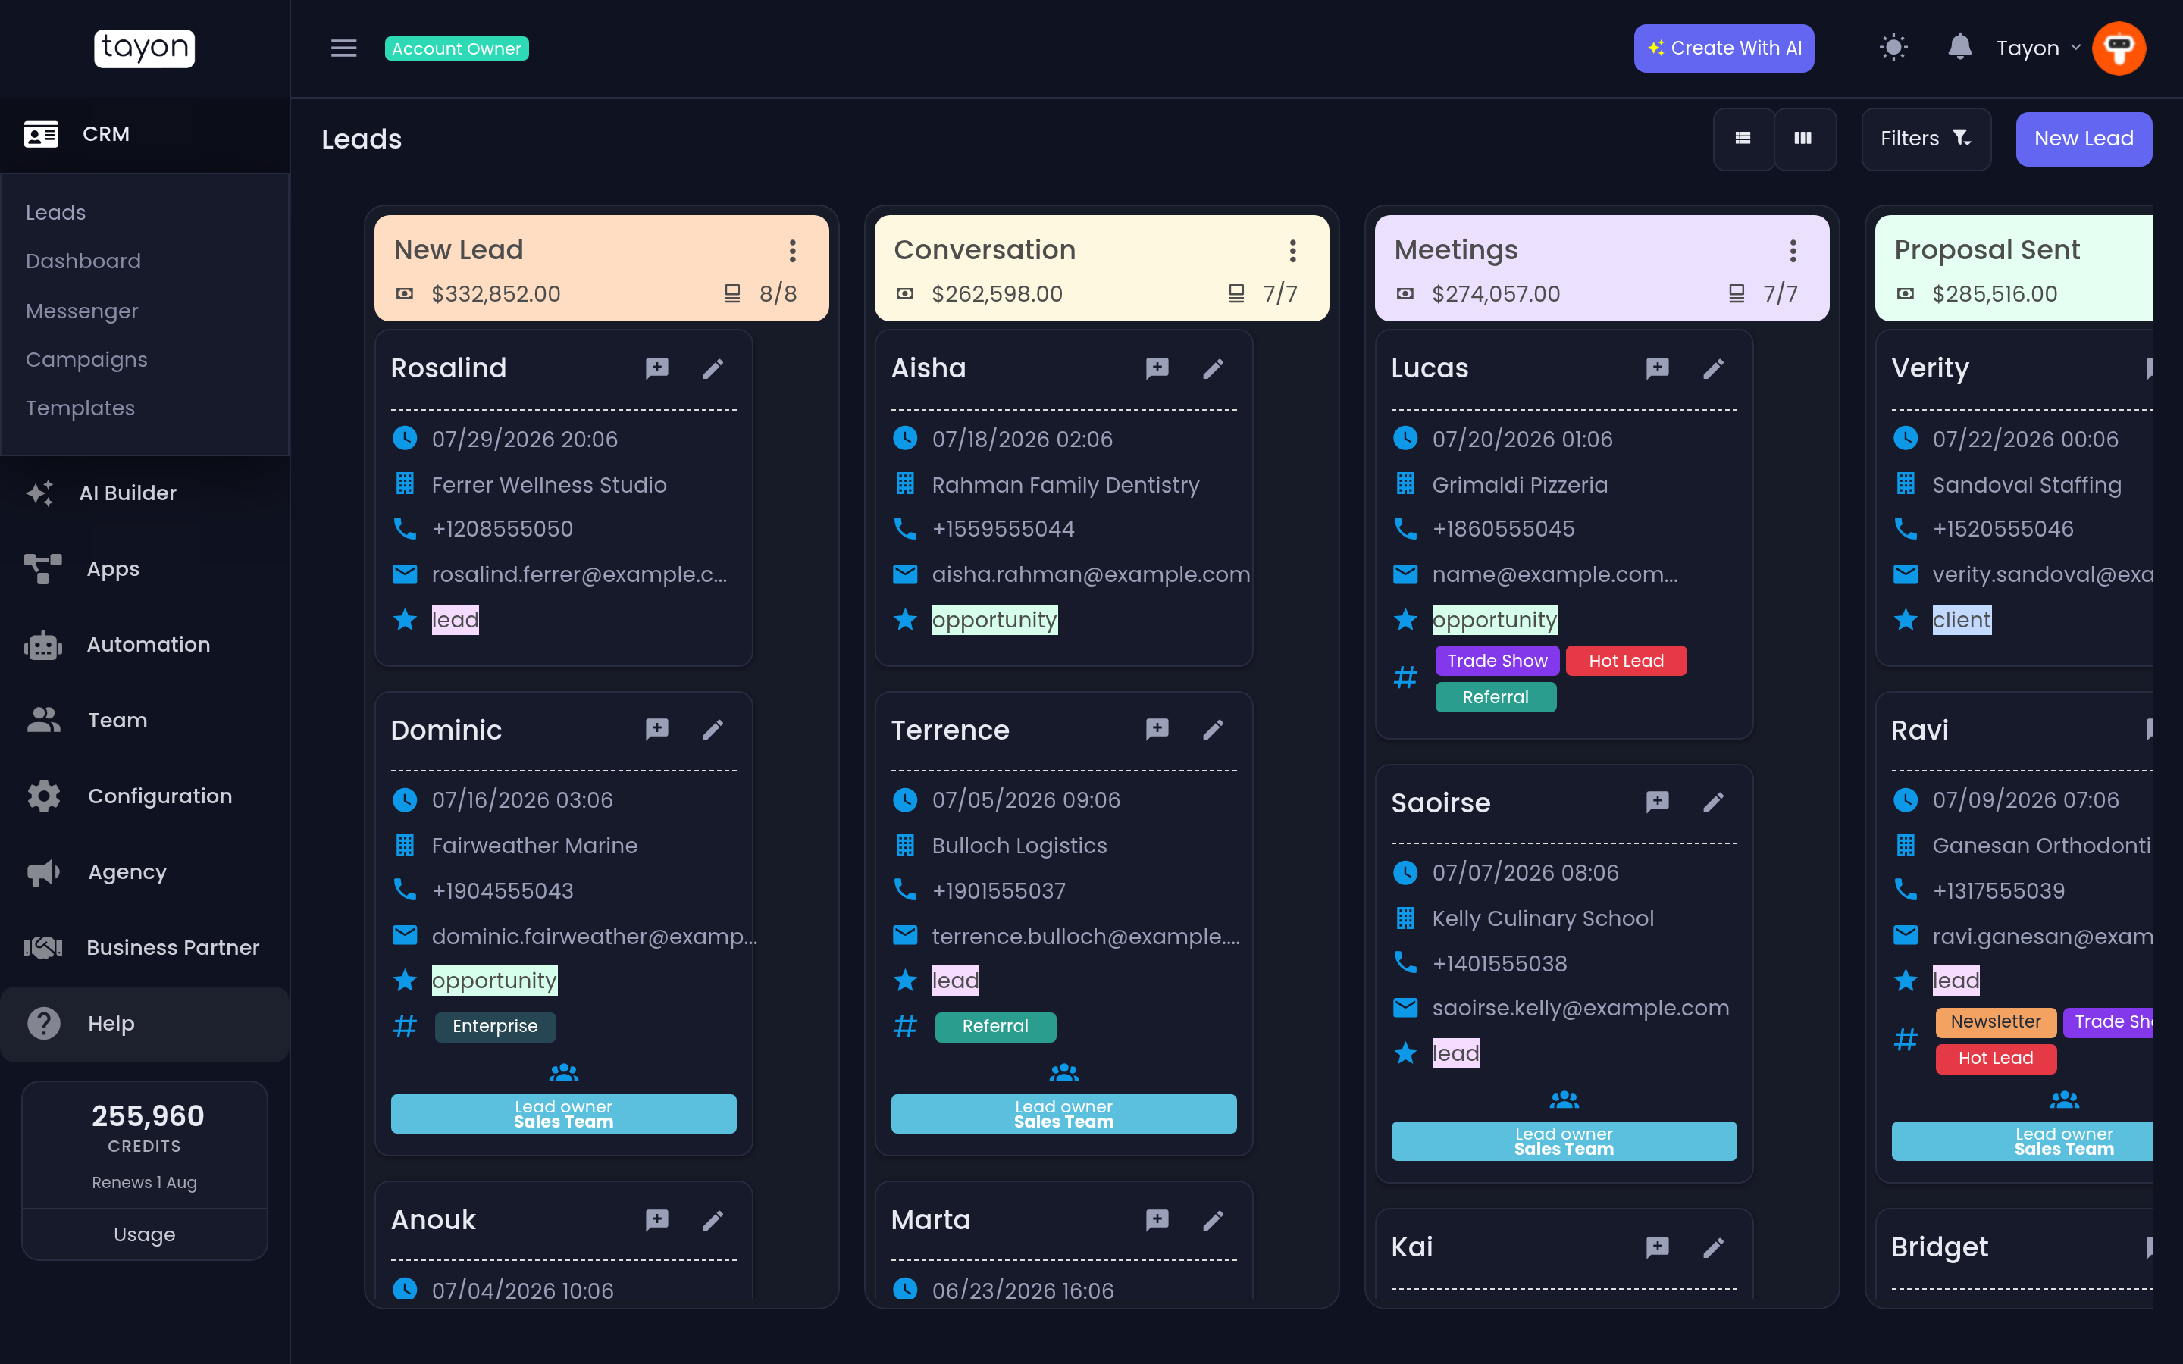Open the Apps section

click(x=144, y=569)
